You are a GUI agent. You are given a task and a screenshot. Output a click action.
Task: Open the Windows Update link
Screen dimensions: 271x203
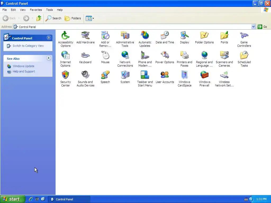pos(24,66)
